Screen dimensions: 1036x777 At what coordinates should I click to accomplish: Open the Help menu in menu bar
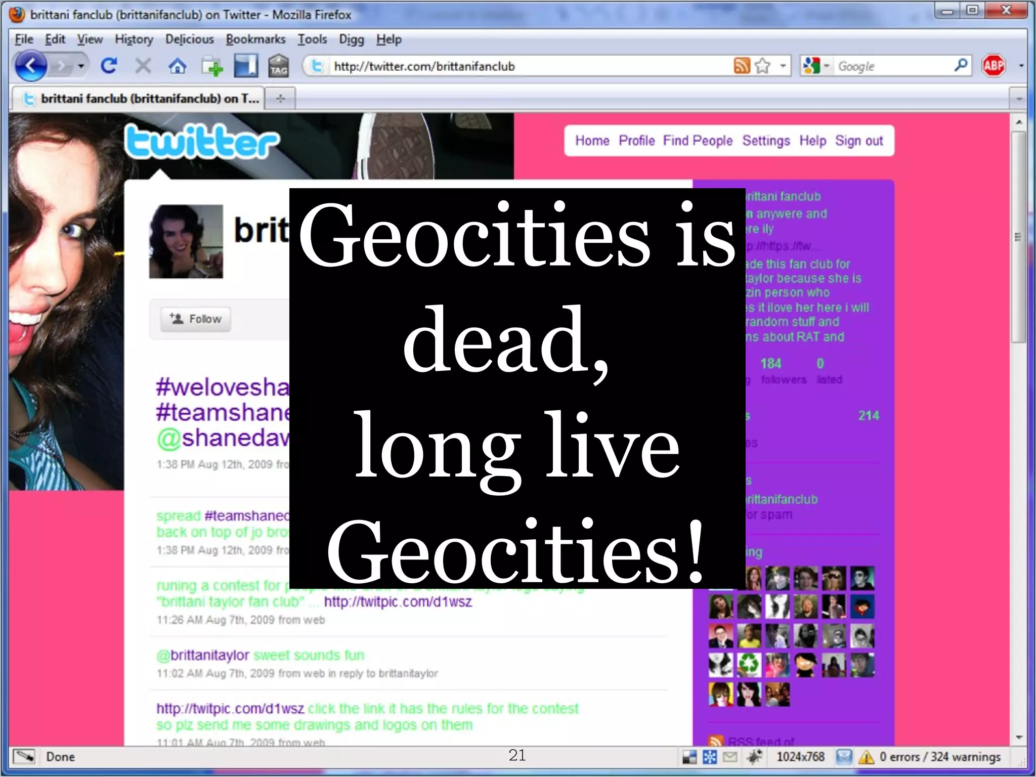click(388, 39)
